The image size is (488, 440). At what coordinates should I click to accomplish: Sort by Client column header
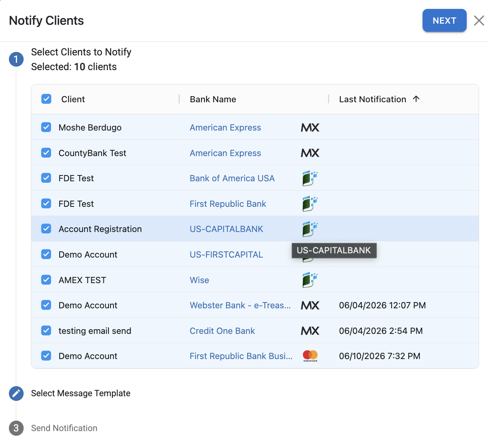[73, 99]
